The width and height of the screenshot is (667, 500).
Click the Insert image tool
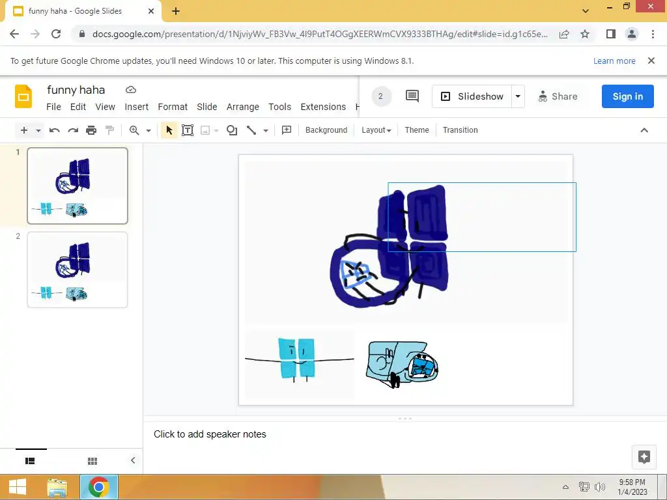205,130
